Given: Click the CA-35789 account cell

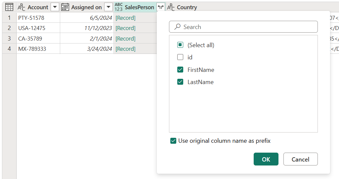Looking at the screenshot, I should [38, 38].
